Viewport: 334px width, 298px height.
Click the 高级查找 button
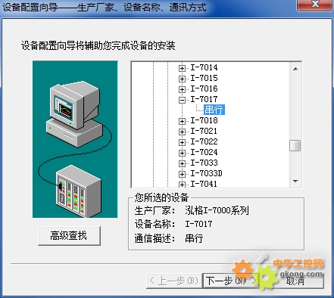69,236
